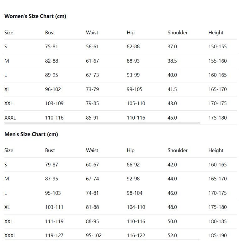
Task: Click men's XXXL bust value 119-127
Action: tap(54, 236)
